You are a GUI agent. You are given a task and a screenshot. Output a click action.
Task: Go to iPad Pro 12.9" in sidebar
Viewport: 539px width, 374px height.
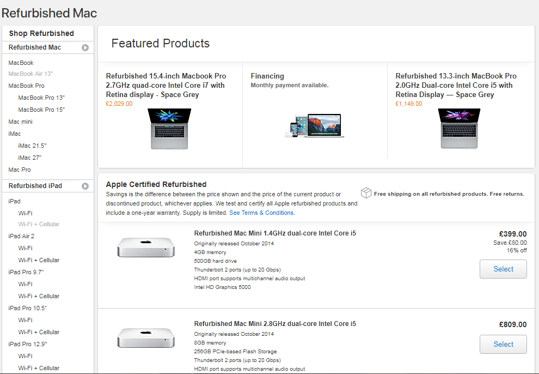click(28, 344)
